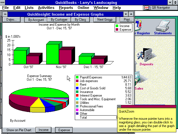Select the Job expenses legend row
178x134 pixels.
point(103,81)
